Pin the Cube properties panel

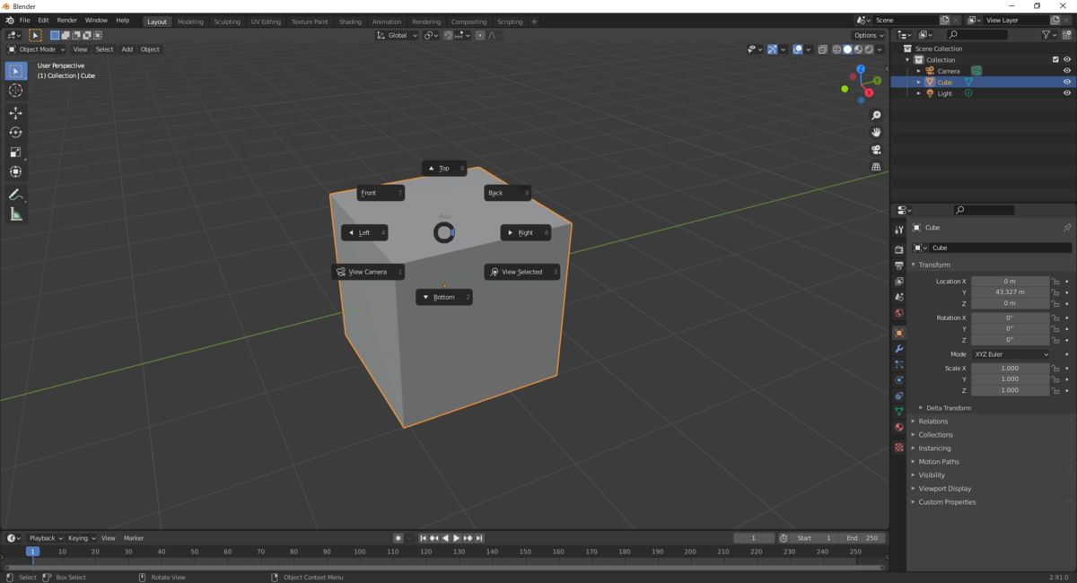click(x=1067, y=228)
